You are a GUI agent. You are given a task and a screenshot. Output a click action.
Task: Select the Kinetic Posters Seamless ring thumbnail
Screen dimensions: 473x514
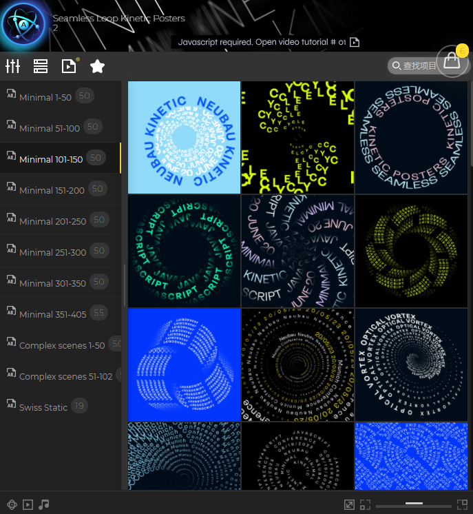coord(411,137)
